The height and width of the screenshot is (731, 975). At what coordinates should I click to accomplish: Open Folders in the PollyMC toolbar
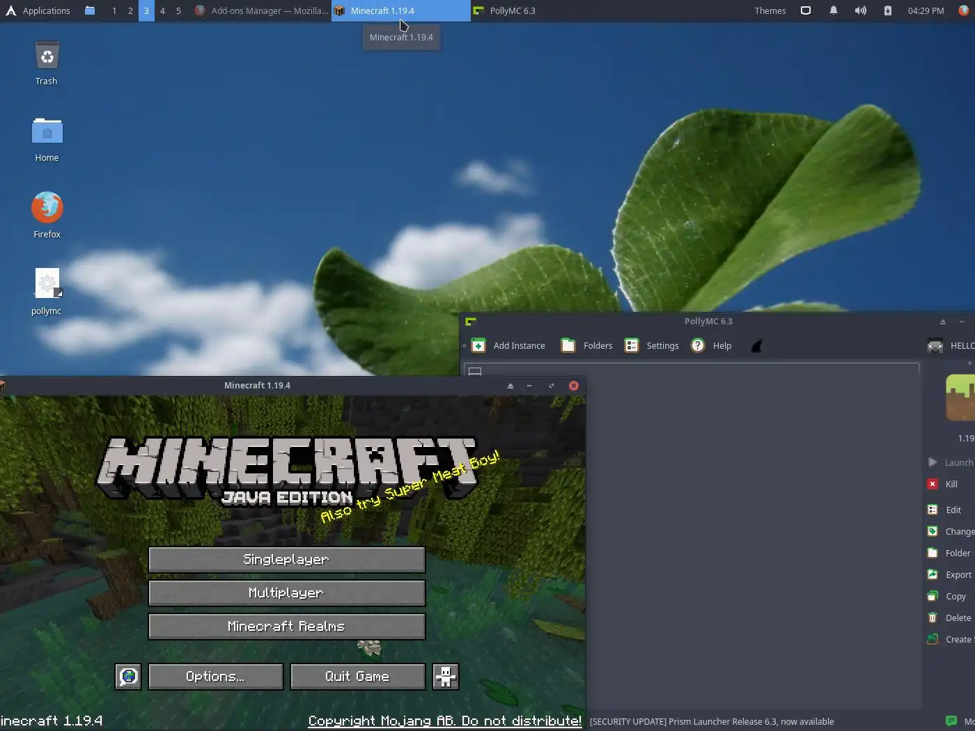pyautogui.click(x=587, y=345)
